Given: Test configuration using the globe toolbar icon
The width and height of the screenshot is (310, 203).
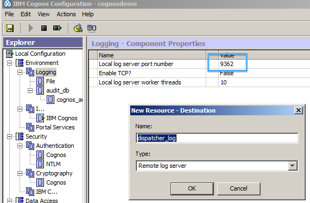Looking at the screenshot, I should coord(78,28).
